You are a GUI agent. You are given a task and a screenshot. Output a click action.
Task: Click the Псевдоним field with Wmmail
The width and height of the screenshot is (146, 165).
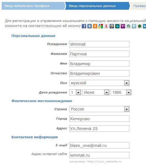(x=99, y=44)
